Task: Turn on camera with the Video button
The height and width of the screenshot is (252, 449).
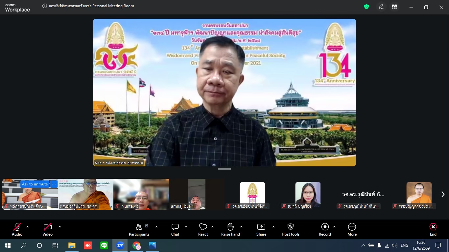Action: [x=47, y=230]
